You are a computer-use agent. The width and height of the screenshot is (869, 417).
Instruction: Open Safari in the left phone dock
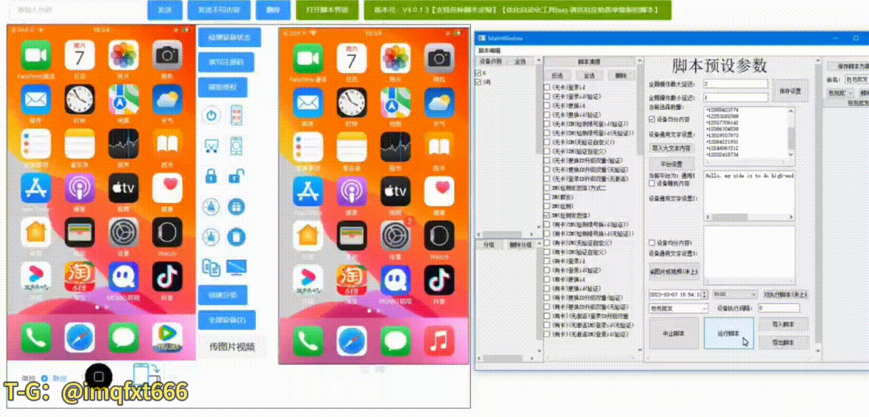tap(79, 338)
